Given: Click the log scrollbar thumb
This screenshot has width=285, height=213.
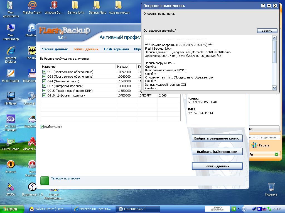Looking at the screenshot, I should coord(274,52).
